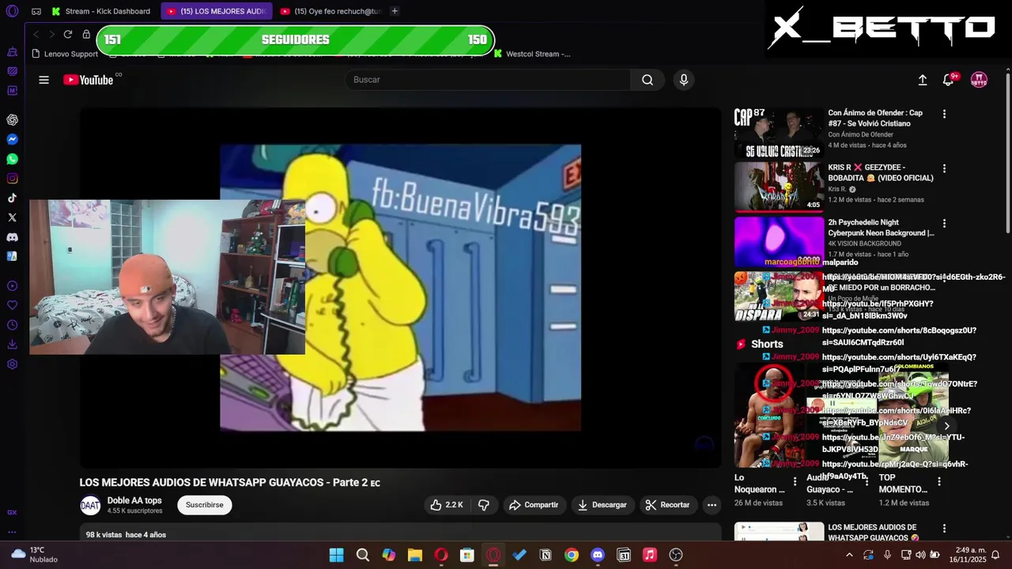
Task: Open downloads icon in Opera sidebar
Action: (x=12, y=345)
